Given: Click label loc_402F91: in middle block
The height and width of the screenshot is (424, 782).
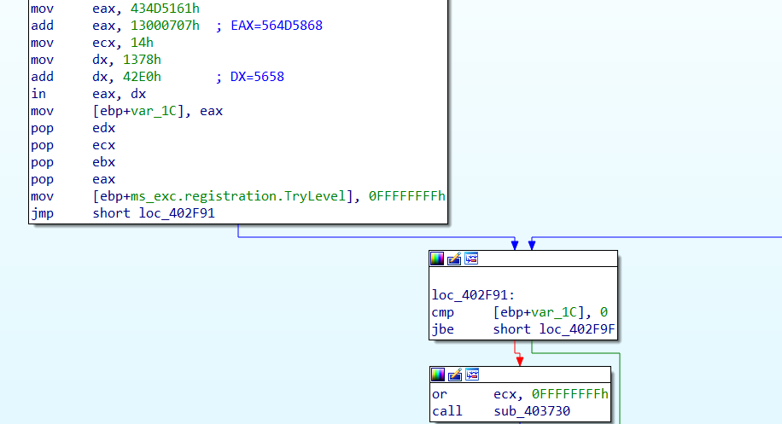Looking at the screenshot, I should 473,295.
